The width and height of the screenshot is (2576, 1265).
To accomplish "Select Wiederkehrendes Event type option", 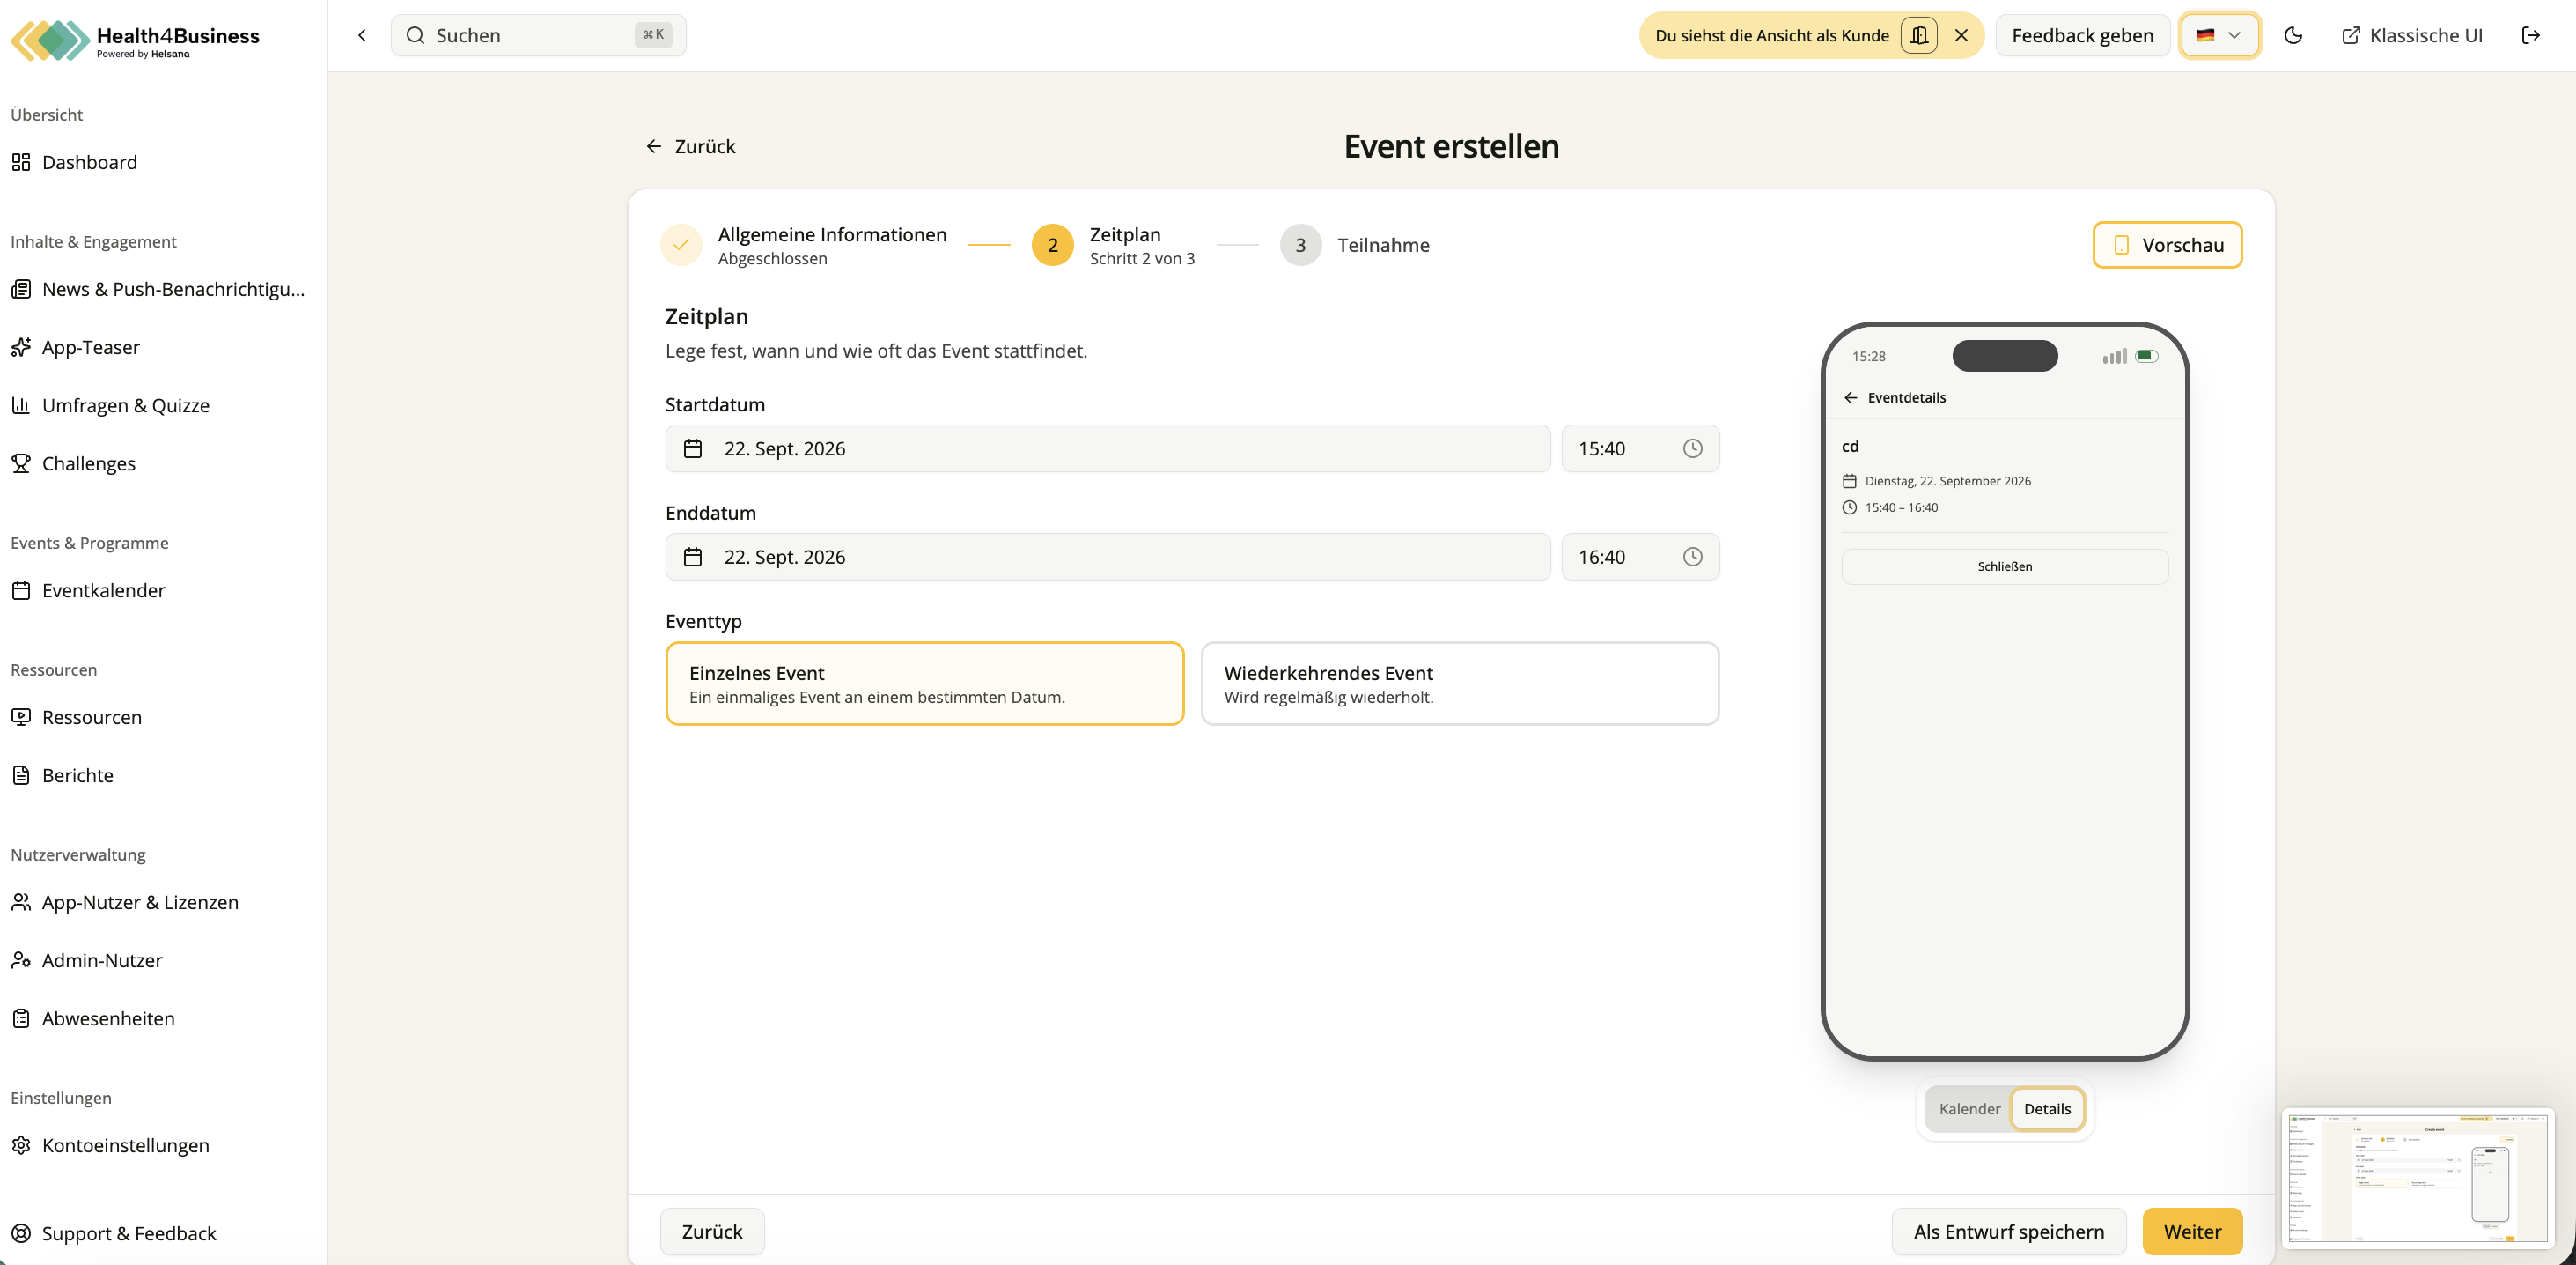I will pyautogui.click(x=1459, y=684).
